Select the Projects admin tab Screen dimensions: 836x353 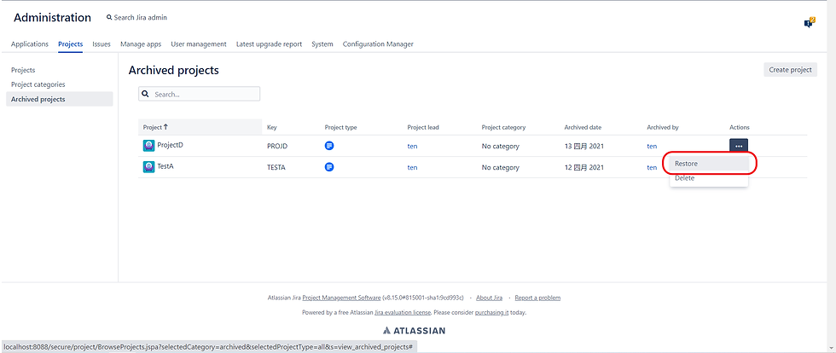click(70, 44)
